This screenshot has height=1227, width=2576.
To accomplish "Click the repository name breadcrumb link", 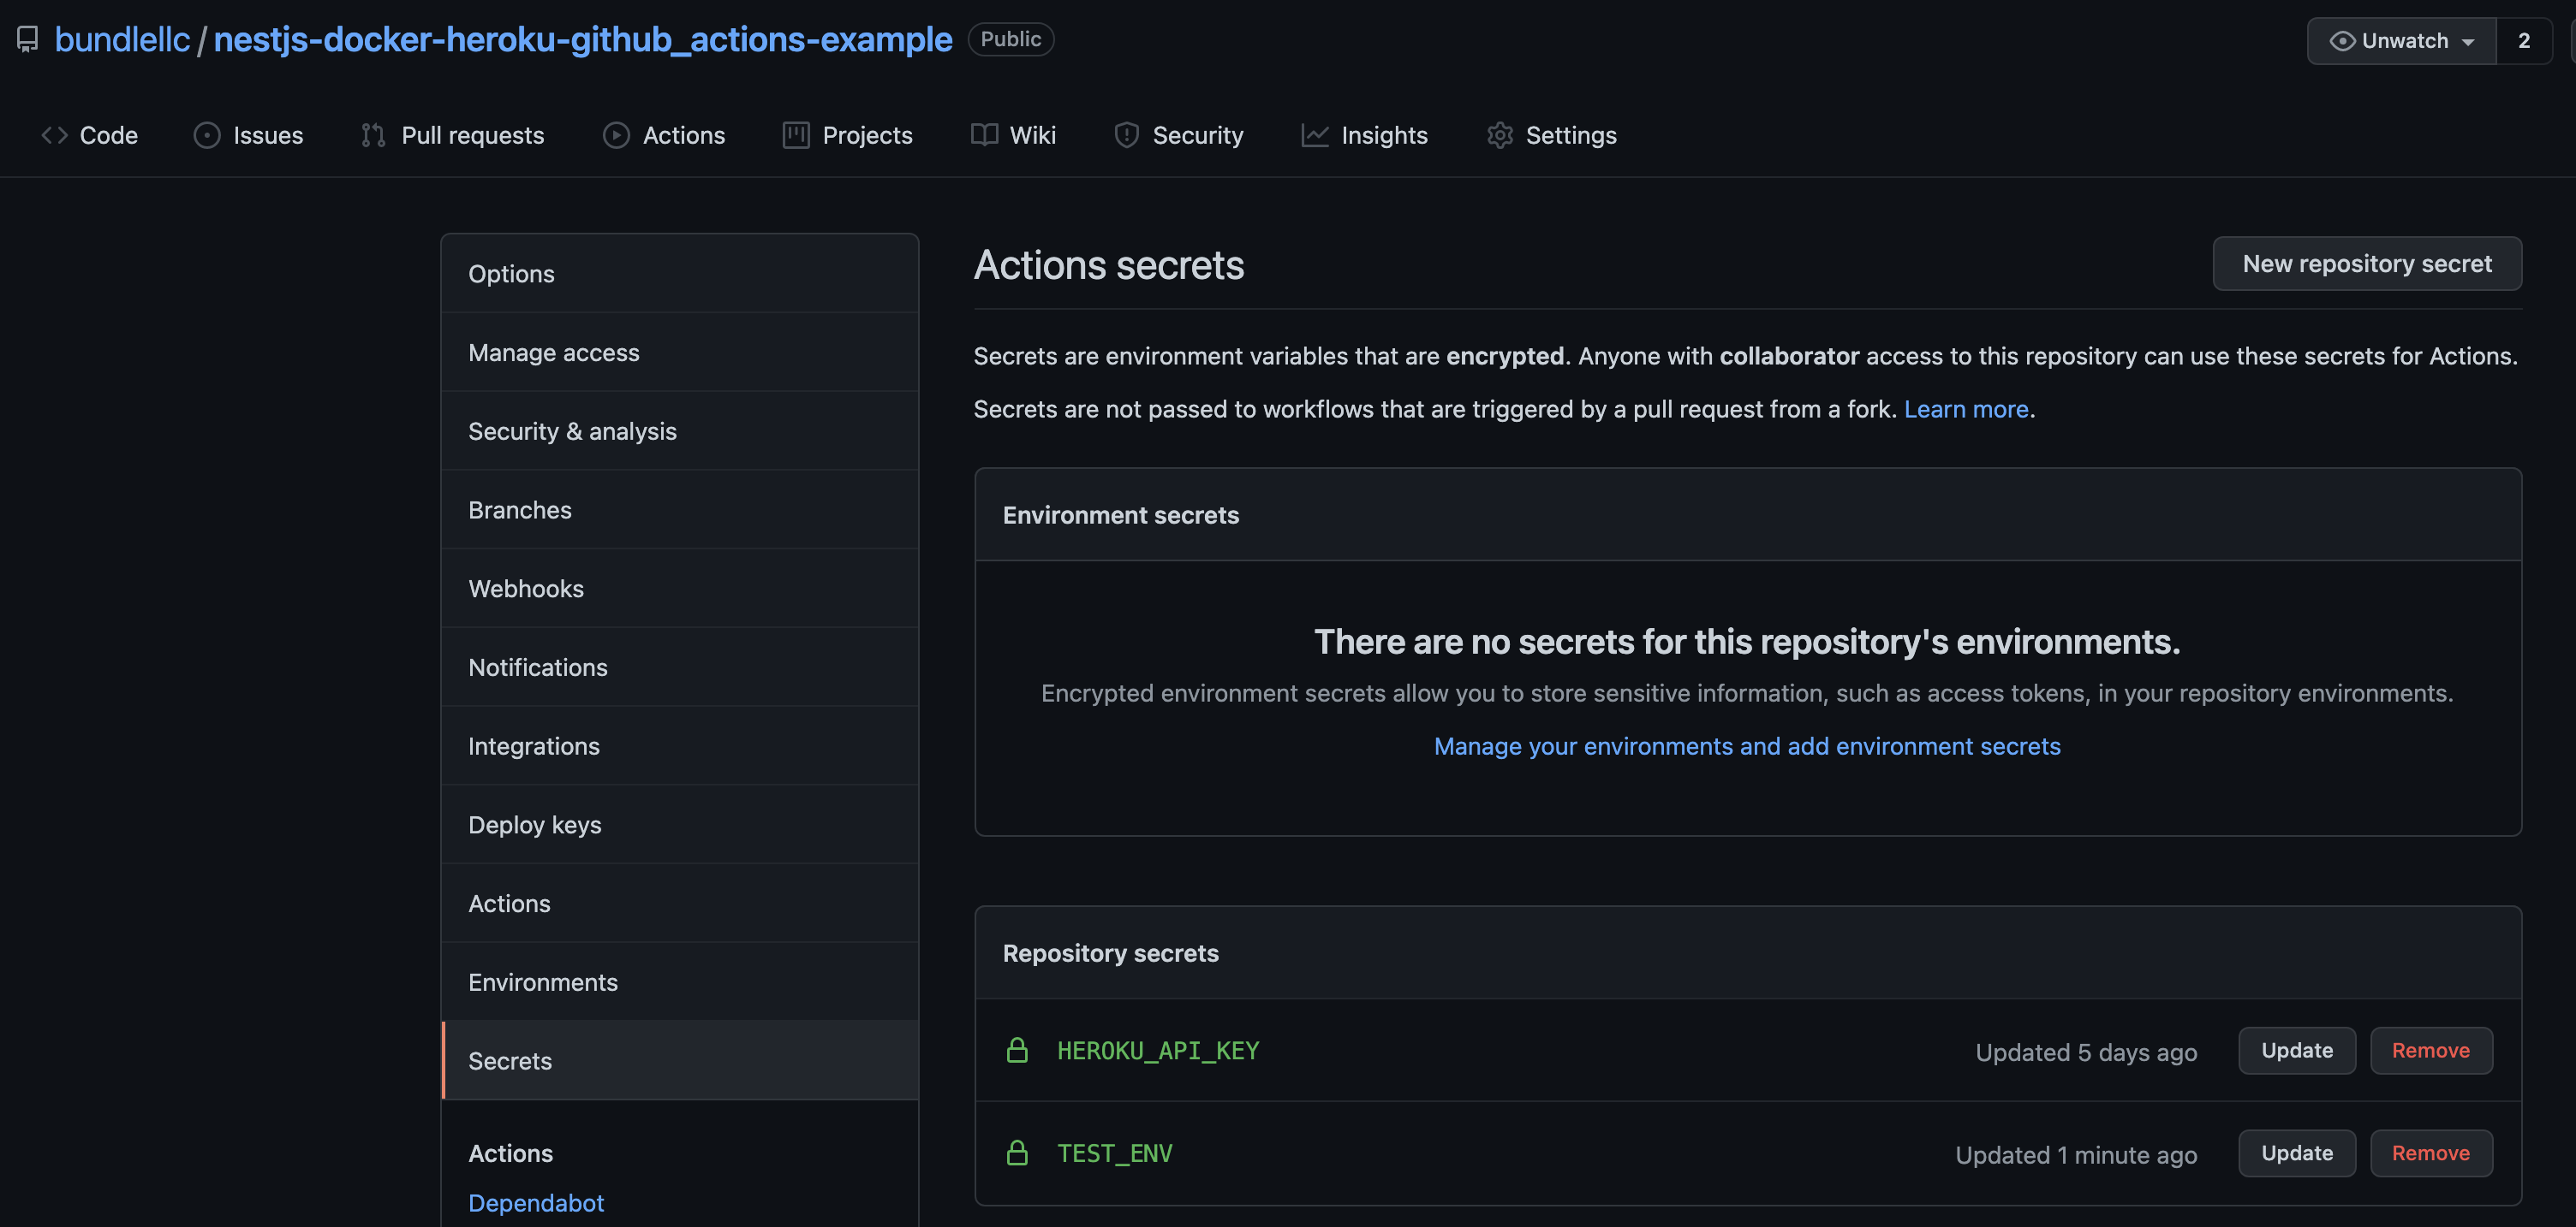I will (581, 38).
